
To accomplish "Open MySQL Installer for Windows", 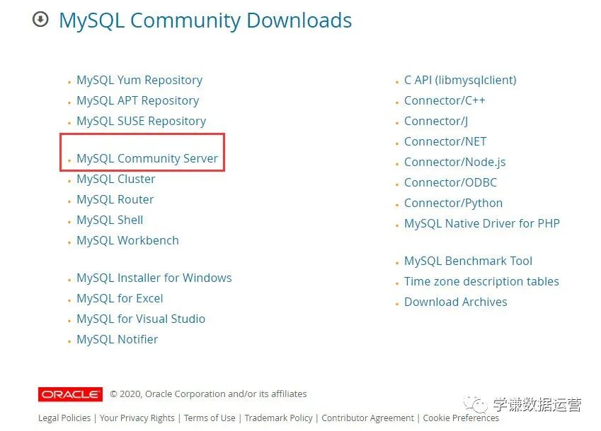I will click(x=154, y=278).
